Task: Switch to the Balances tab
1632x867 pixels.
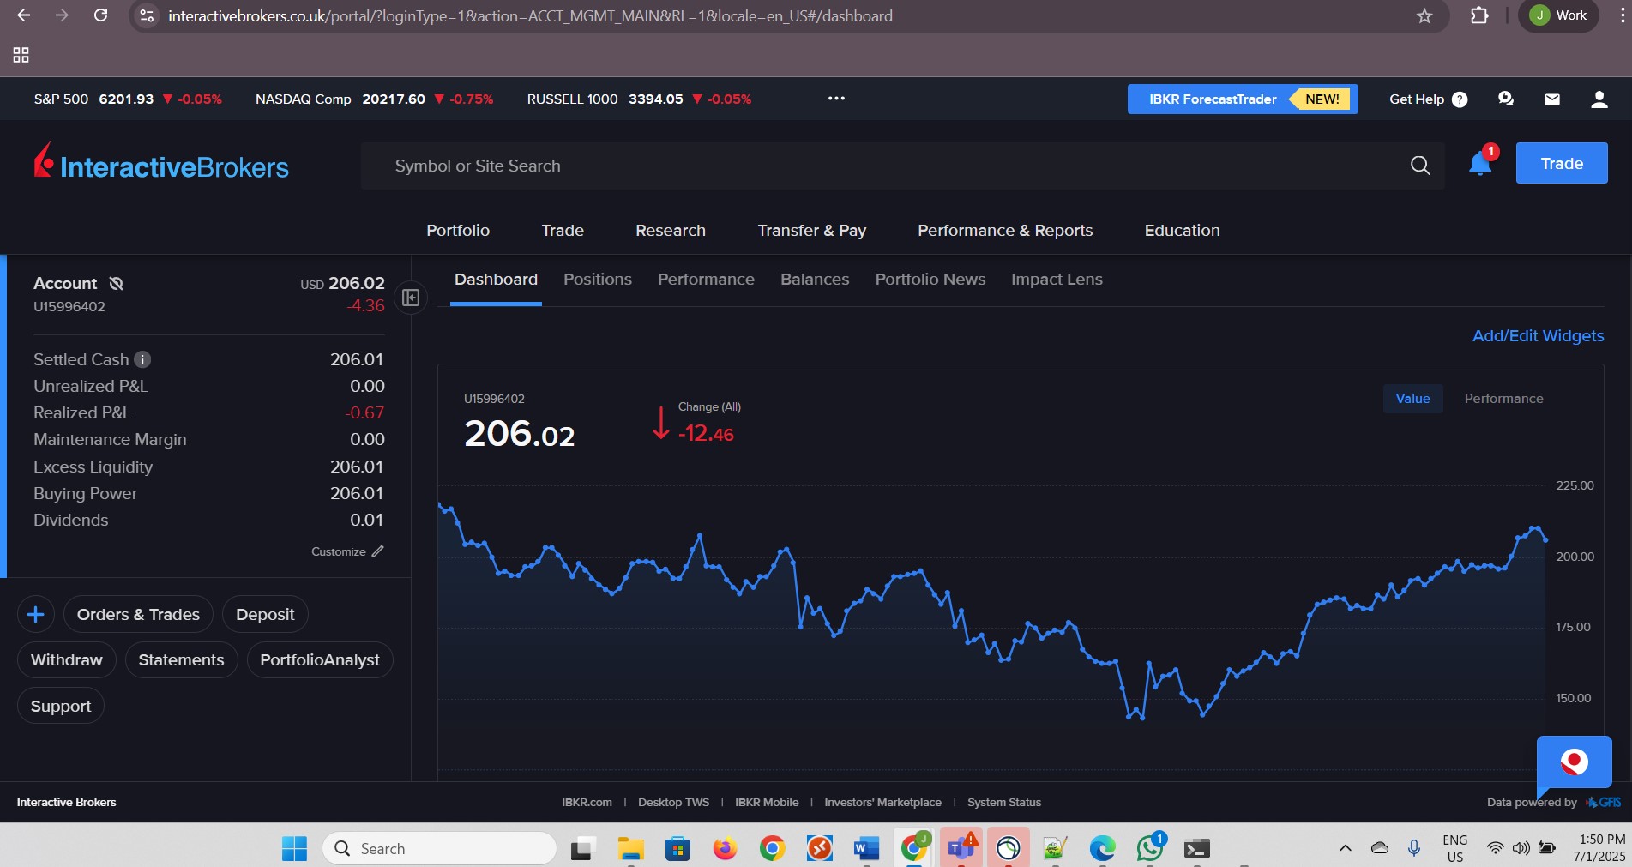Action: click(x=815, y=280)
